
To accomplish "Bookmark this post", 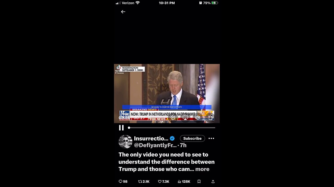I will pyautogui.click(x=199, y=182).
